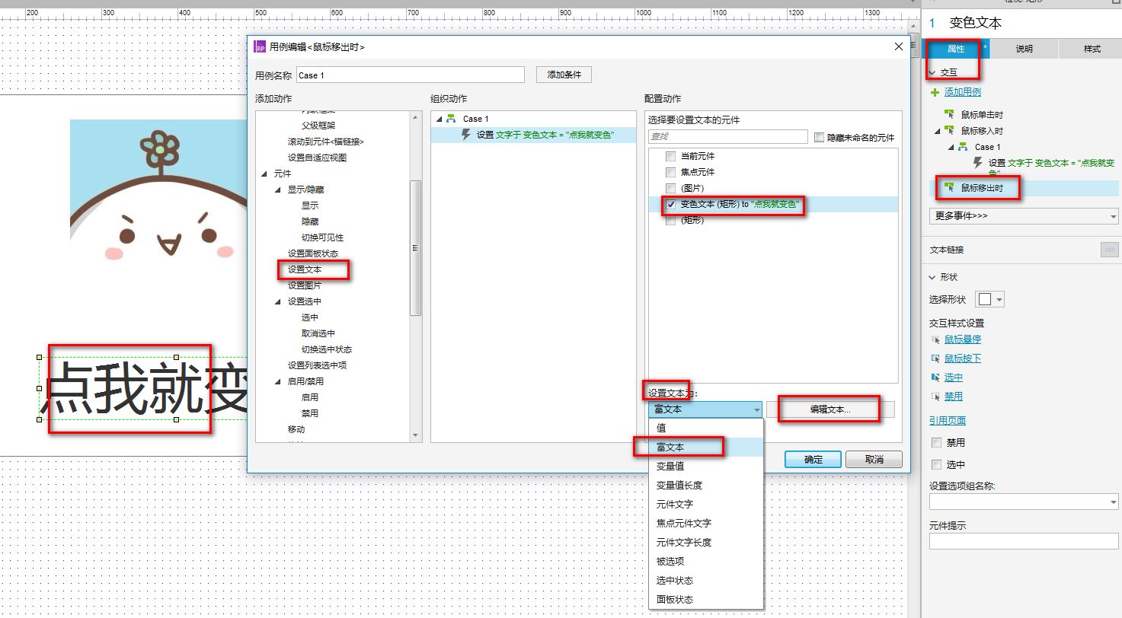Click the 取消 button
This screenshot has width=1122, height=618.
click(874, 460)
